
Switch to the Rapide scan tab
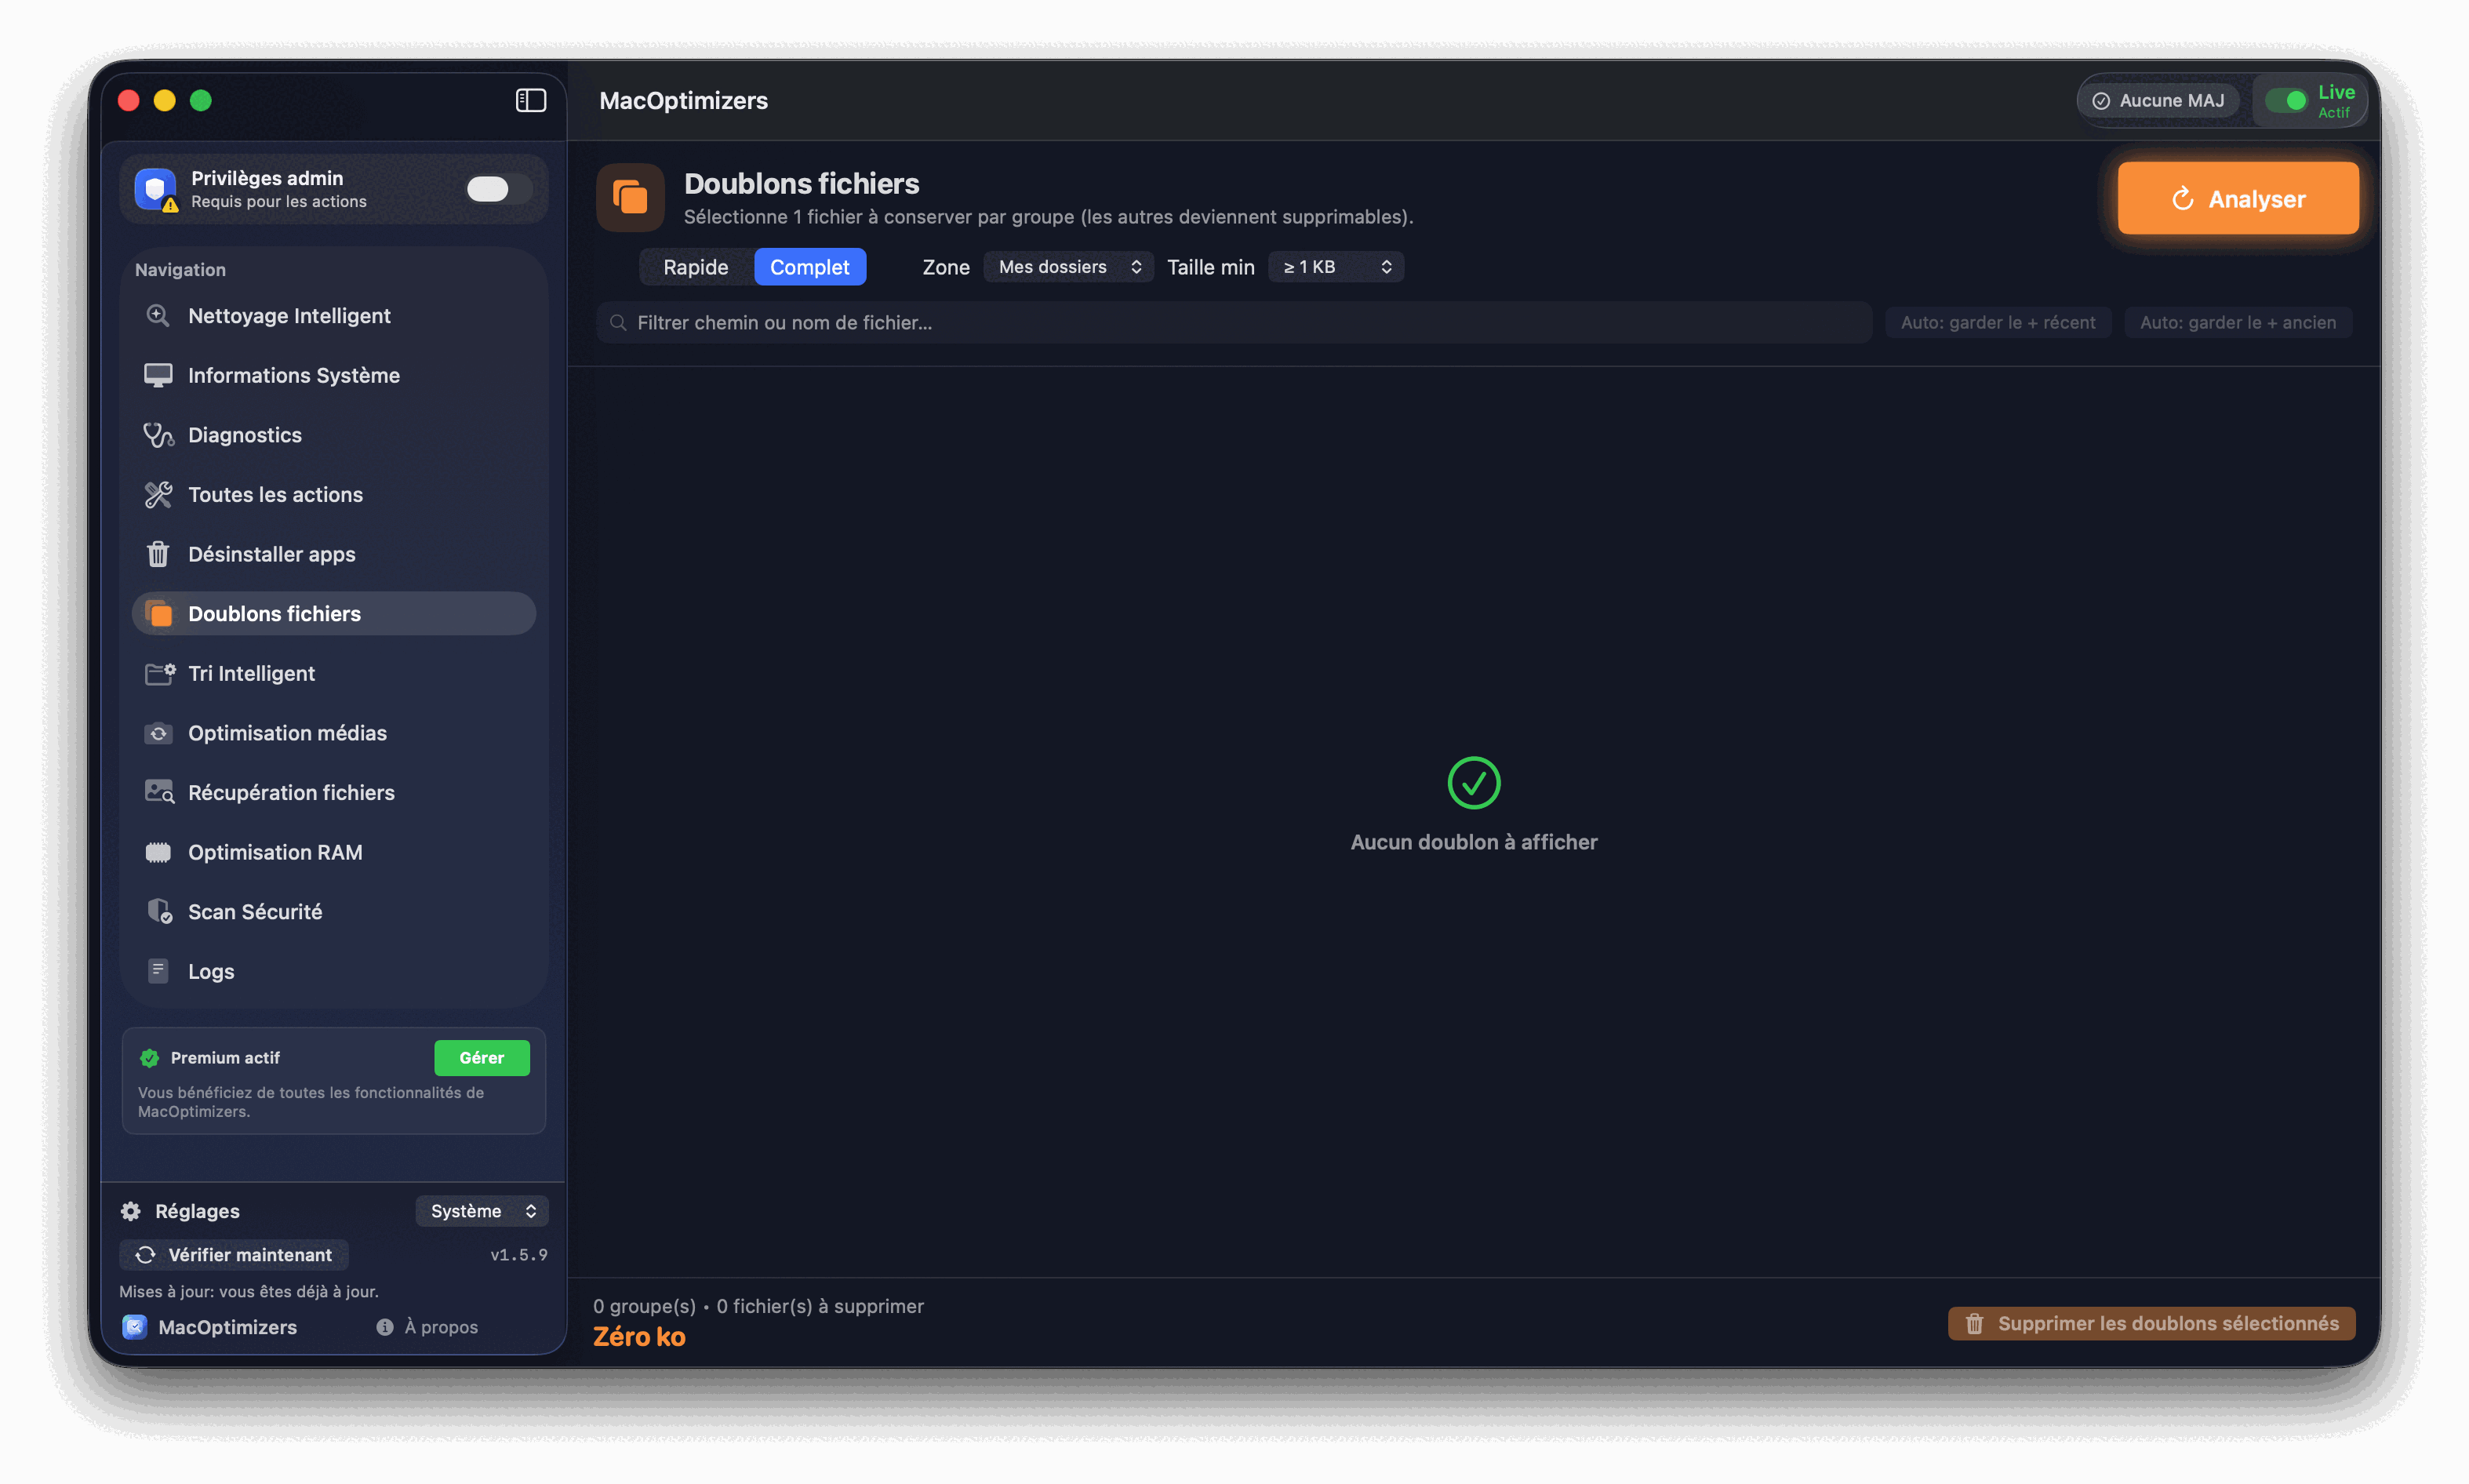[x=696, y=267]
